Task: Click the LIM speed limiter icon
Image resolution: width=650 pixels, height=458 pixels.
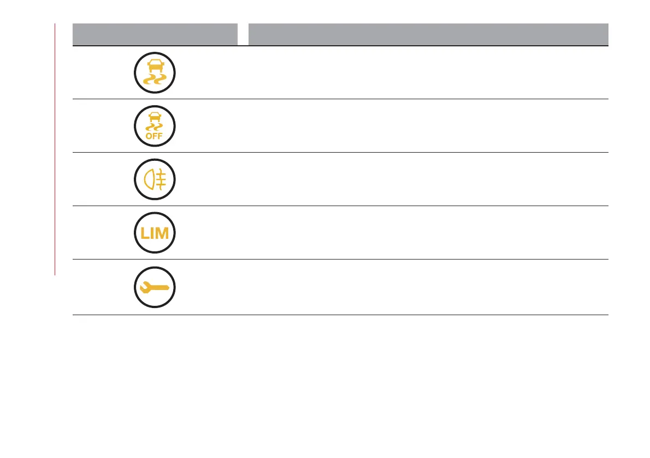Action: [x=155, y=233]
